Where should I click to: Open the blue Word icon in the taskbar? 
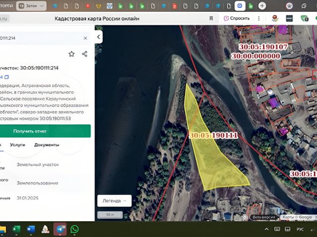pyautogui.click(x=31, y=229)
